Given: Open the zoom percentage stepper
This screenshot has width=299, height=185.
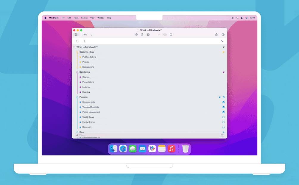Looking at the screenshot, I should coord(91,35).
